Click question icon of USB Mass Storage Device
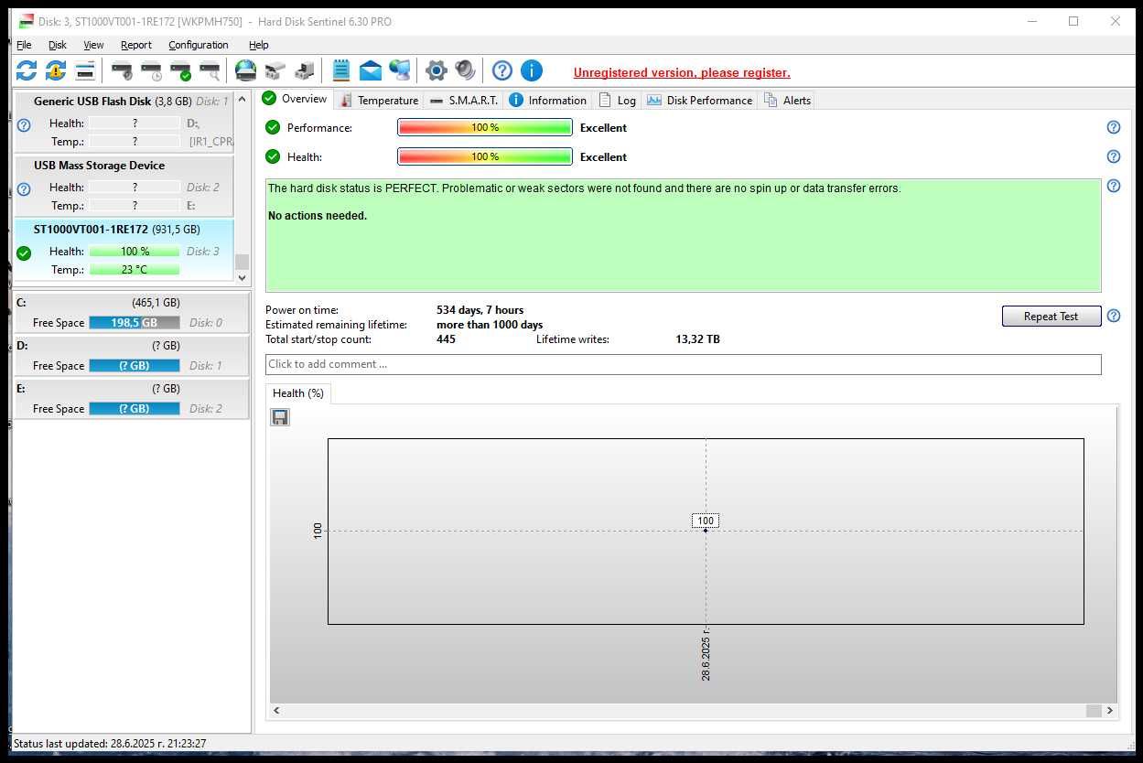Image resolution: width=1143 pixels, height=763 pixels. click(x=24, y=189)
